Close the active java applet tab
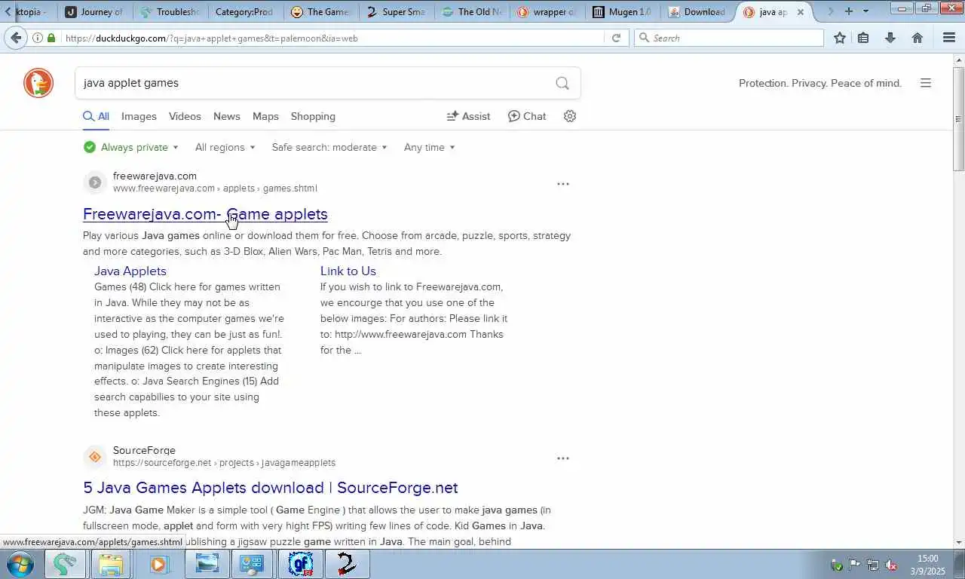Image resolution: width=965 pixels, height=579 pixels. click(801, 12)
